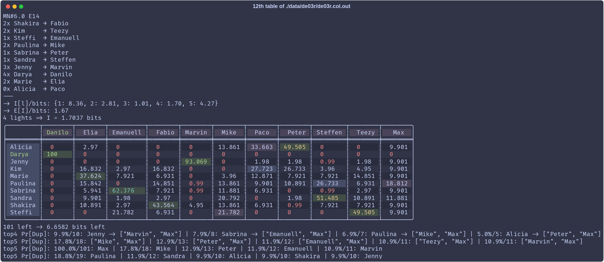Click the '37.624' cell in Marie row

click(90, 176)
